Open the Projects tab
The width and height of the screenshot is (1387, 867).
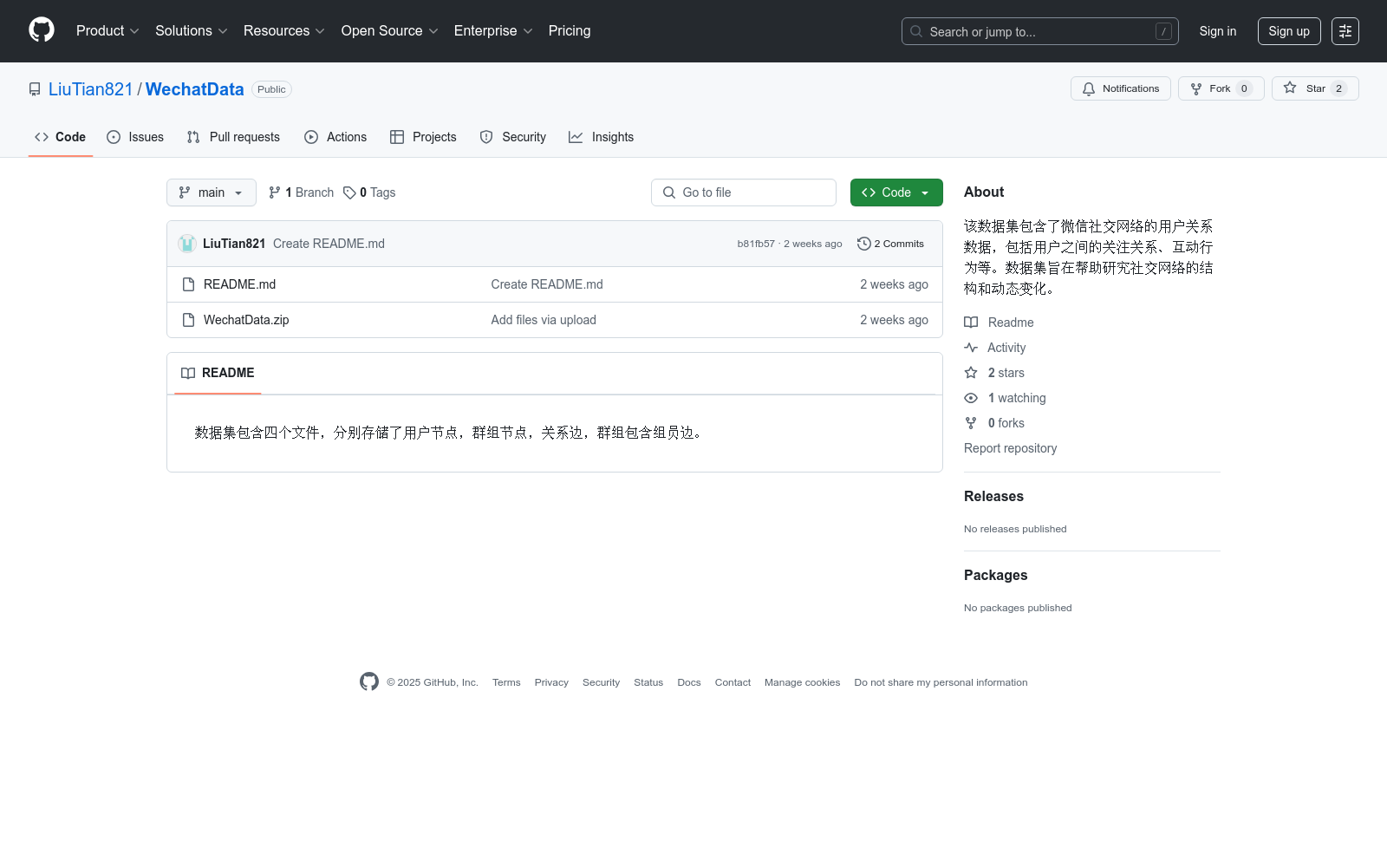(423, 137)
